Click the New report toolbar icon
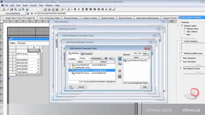This screenshot has width=205, height=115. pyautogui.click(x=4, y=9)
